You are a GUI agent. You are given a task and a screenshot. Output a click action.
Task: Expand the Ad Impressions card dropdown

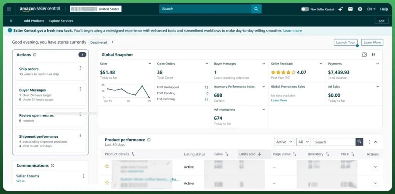pyautogui.click(x=263, y=110)
